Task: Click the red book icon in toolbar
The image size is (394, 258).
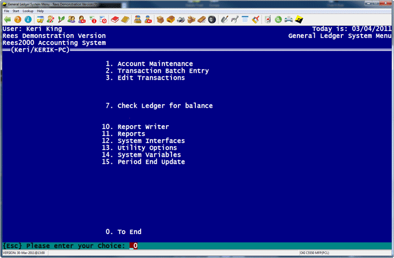Action: click(x=115, y=20)
